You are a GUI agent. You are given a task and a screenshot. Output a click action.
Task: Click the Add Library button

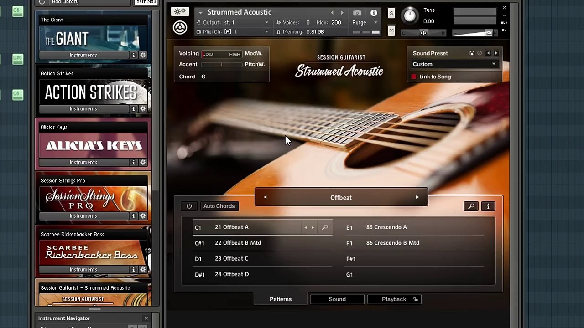[x=65, y=2]
